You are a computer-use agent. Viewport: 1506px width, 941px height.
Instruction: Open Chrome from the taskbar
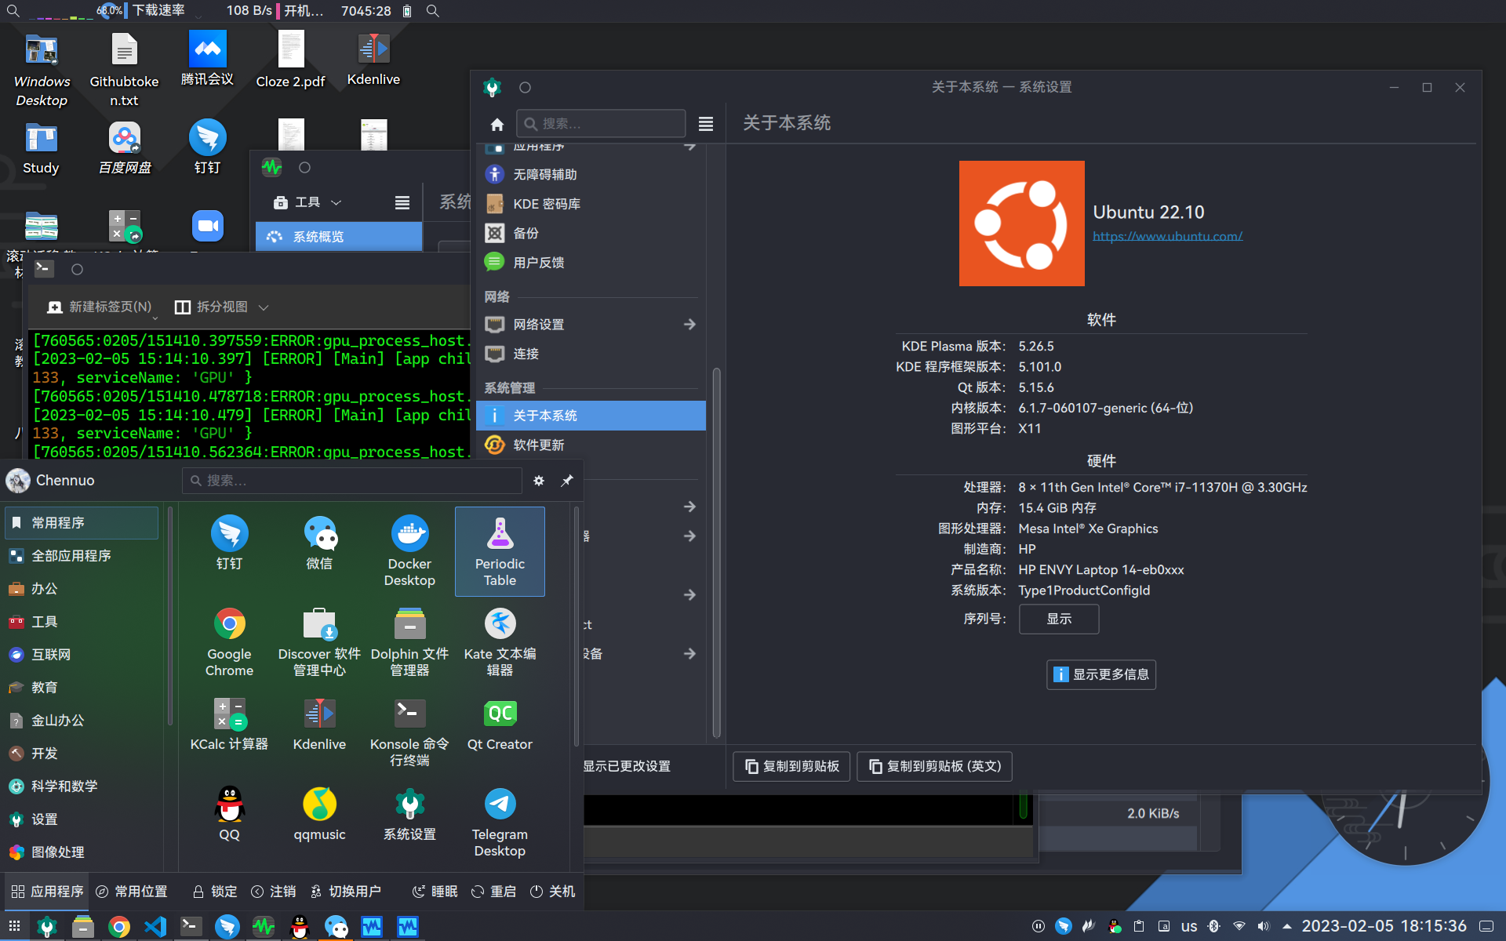[119, 926]
